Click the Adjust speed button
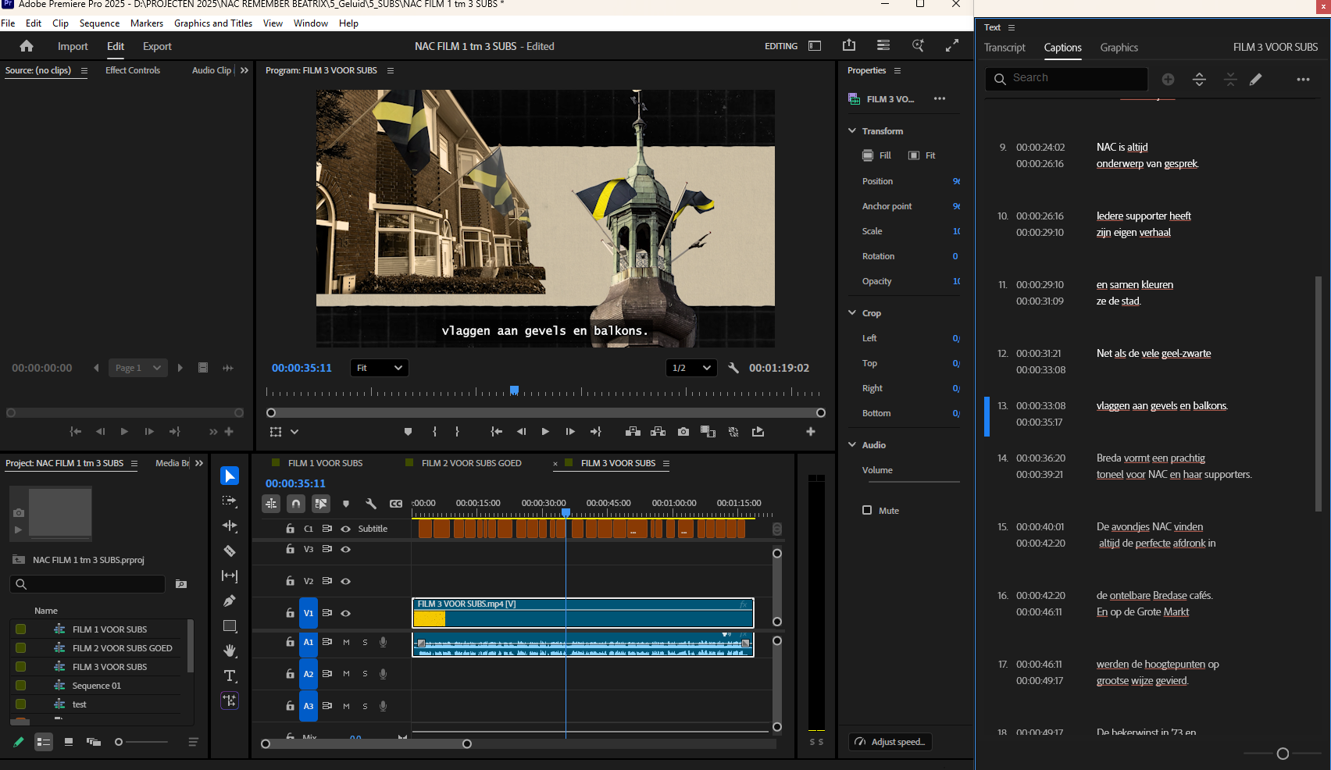1331x770 pixels. [x=890, y=742]
